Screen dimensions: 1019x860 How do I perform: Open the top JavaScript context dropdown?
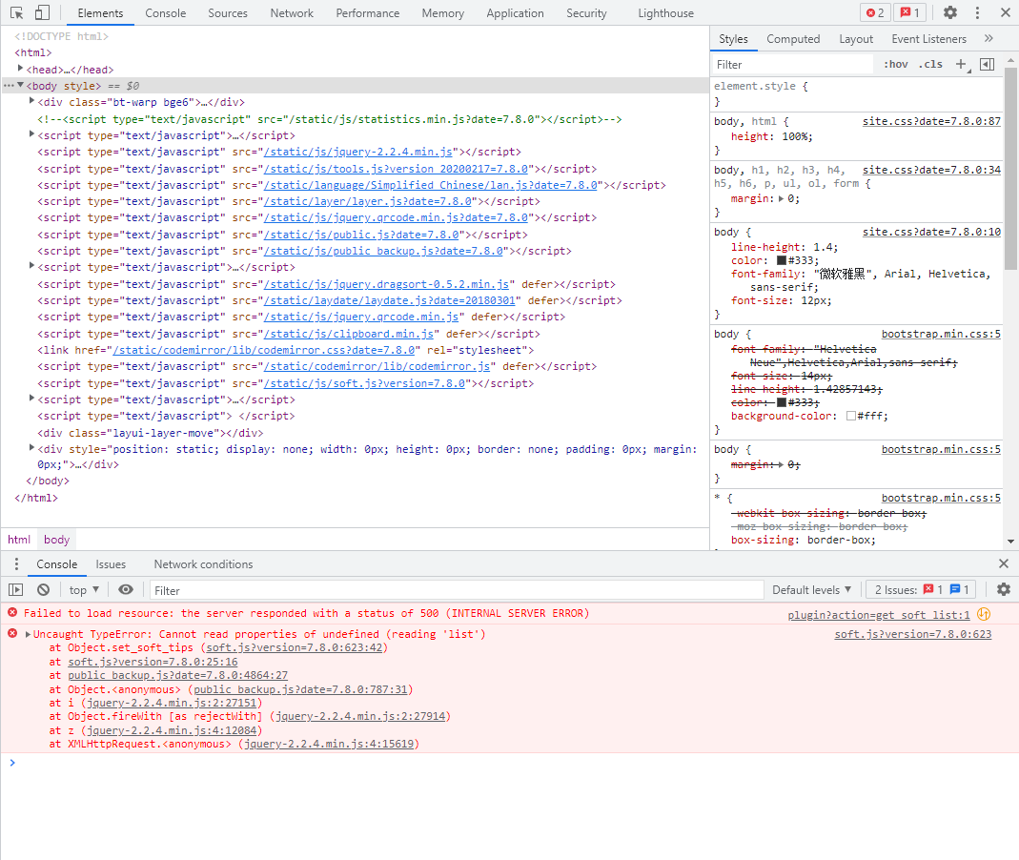[84, 589]
